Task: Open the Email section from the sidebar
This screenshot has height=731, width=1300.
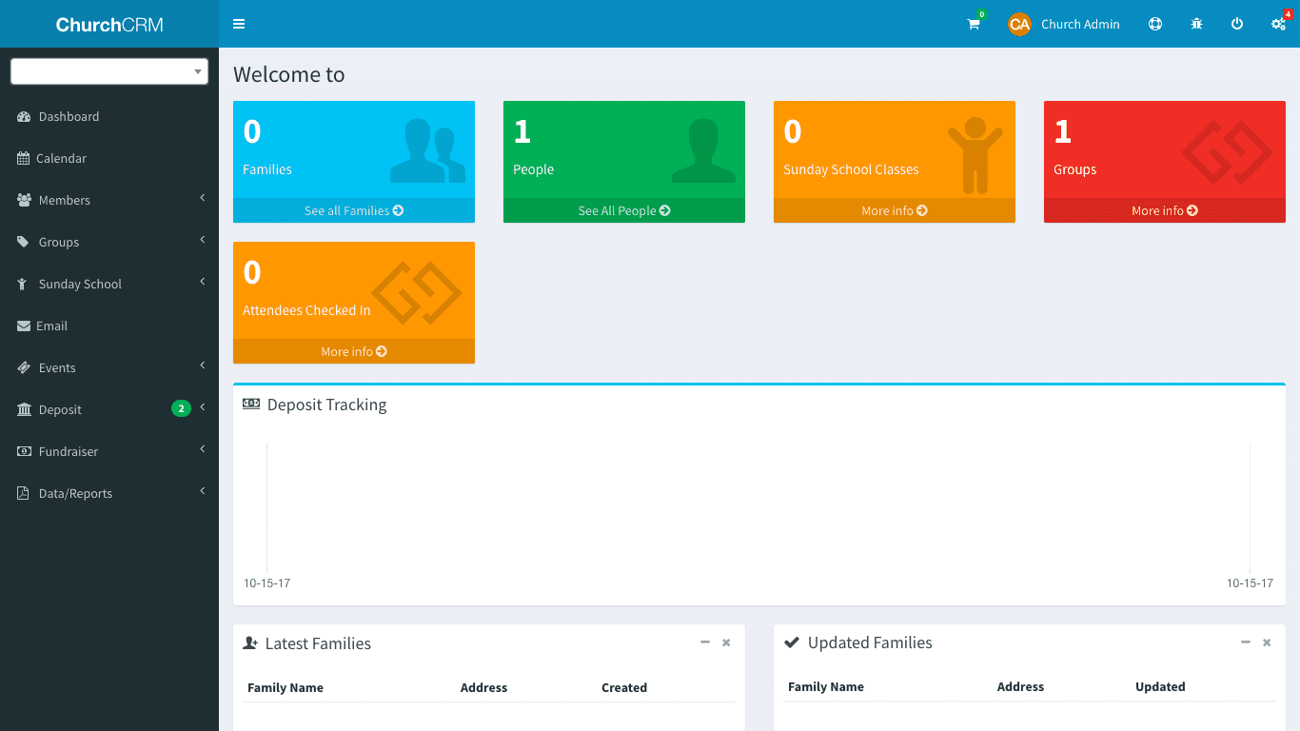Action: pyautogui.click(x=51, y=326)
